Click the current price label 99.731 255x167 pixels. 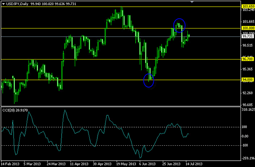pos(247,36)
